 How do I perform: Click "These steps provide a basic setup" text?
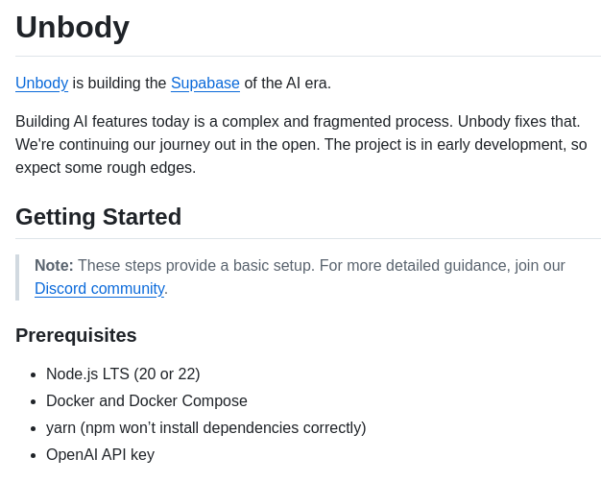pos(196,266)
